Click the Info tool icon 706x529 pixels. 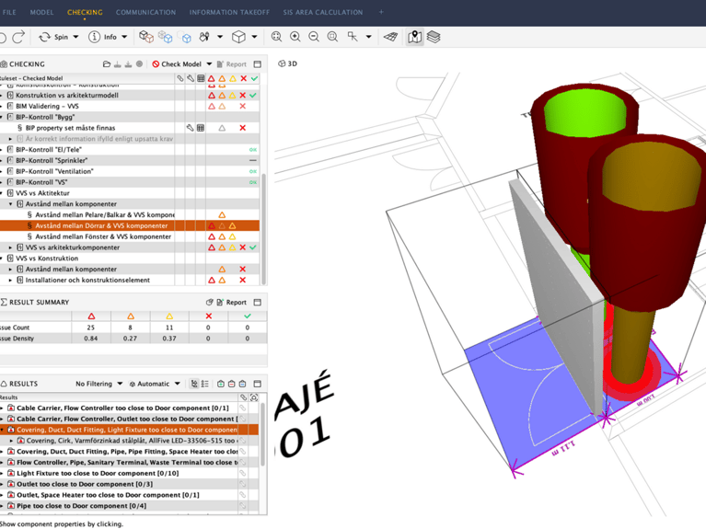94,37
